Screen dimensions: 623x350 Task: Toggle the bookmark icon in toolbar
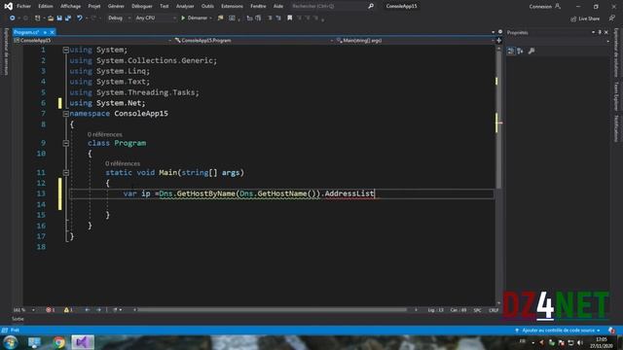pos(290,18)
